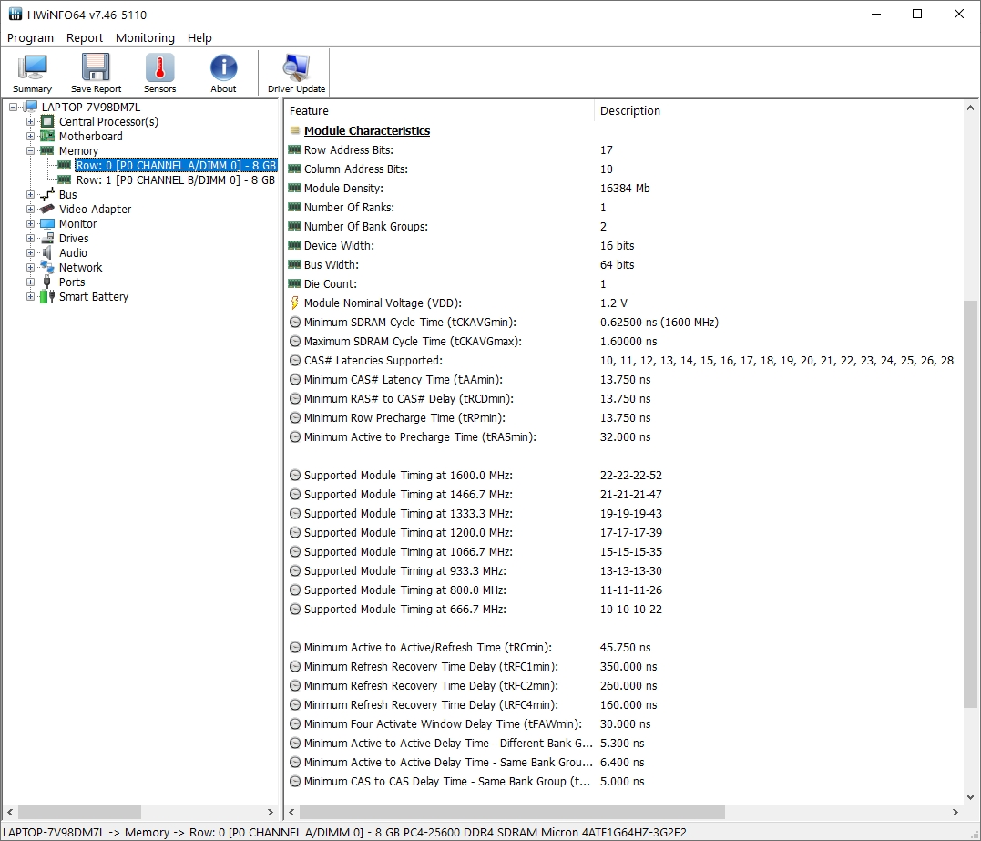Viewport: 981px width, 841px height.
Task: Click the clock icon next to Minimum SDRAM Cycle Time
Action: 294,322
